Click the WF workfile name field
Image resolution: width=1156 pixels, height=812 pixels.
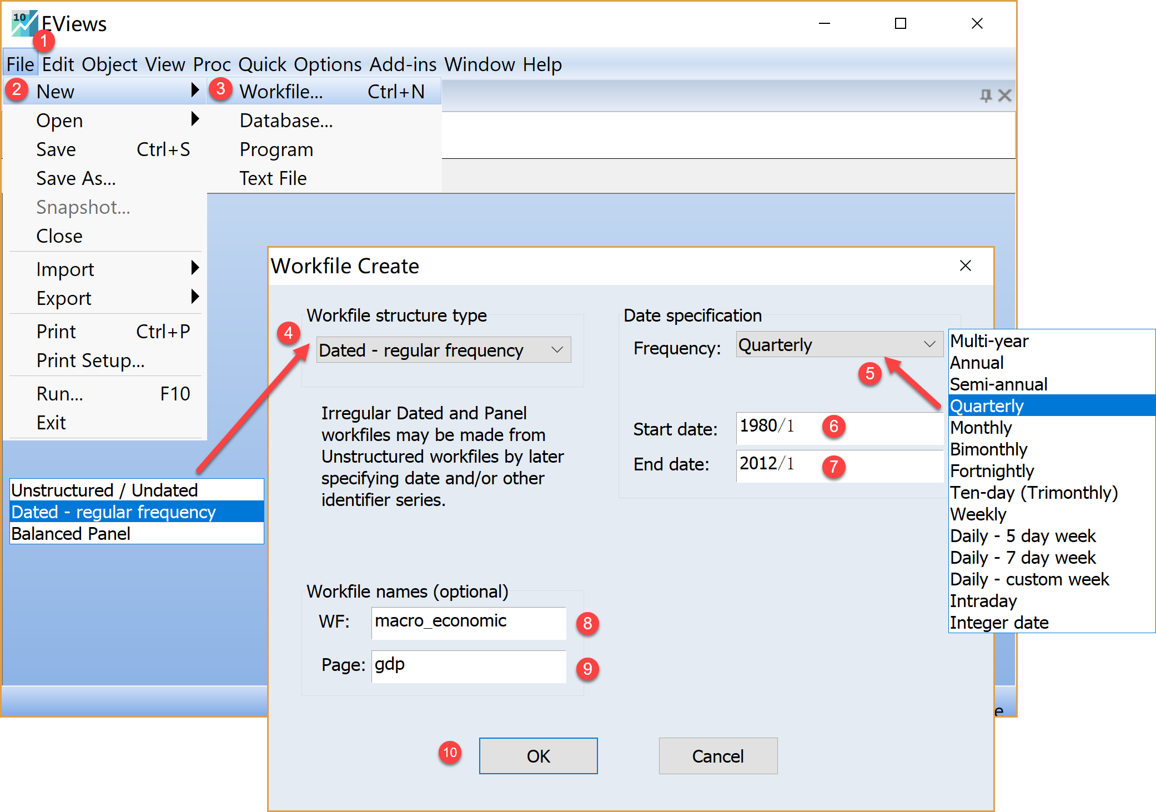point(468,622)
